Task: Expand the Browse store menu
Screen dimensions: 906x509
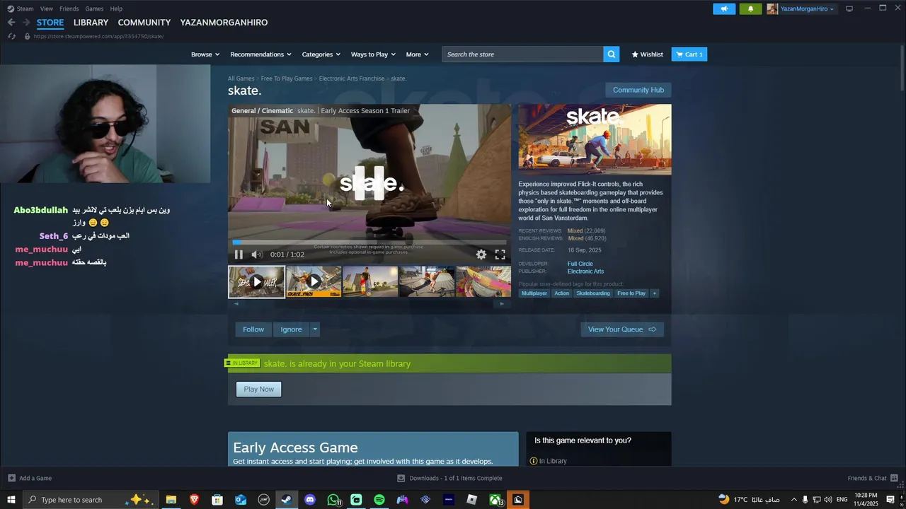Action: click(x=205, y=54)
